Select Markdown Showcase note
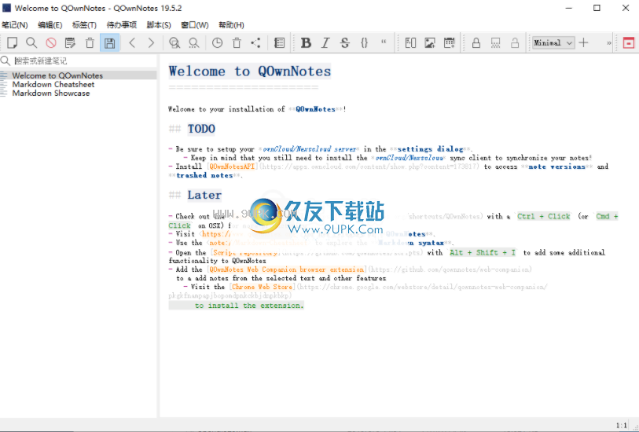This screenshot has height=432, width=639. pyautogui.click(x=79, y=93)
